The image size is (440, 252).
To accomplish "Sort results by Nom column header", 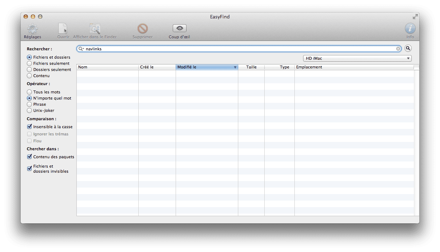I will [x=108, y=67].
